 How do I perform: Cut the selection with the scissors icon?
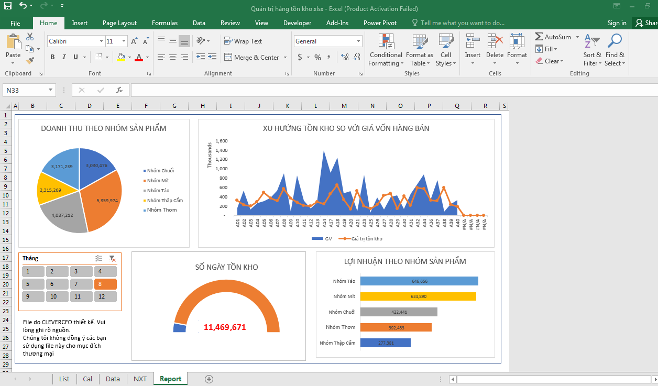pyautogui.click(x=30, y=37)
